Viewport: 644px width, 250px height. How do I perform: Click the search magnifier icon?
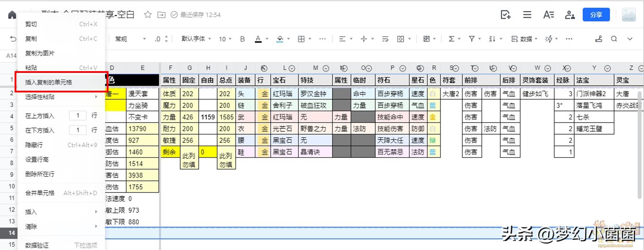614,39
